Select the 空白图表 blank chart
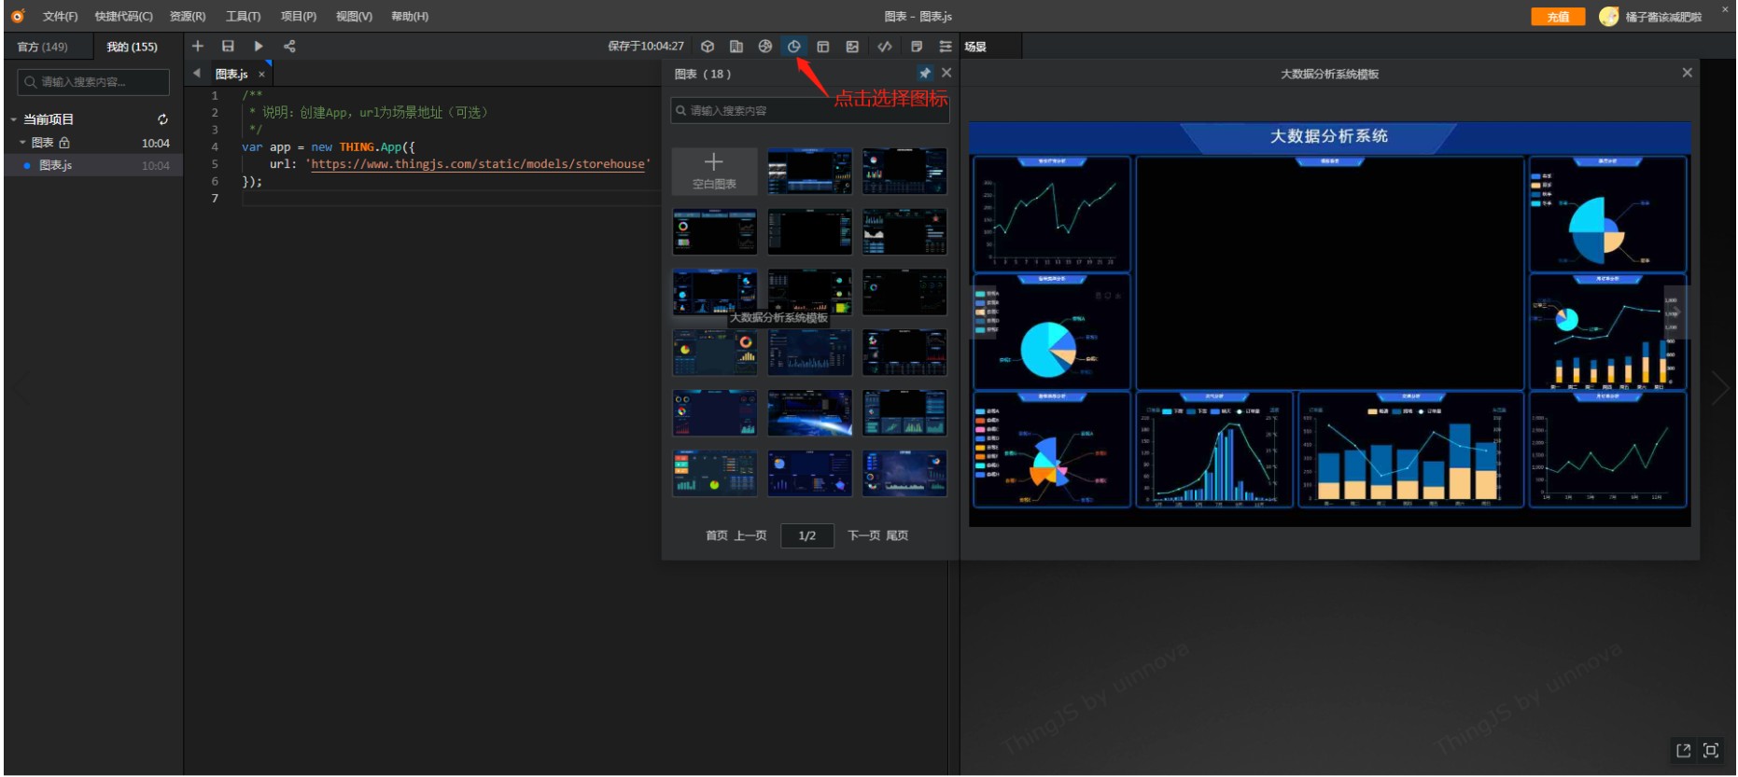This screenshot has height=777, width=1738. [714, 171]
